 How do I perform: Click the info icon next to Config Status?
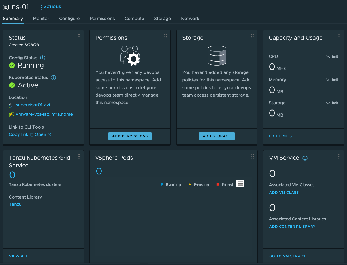42,58
